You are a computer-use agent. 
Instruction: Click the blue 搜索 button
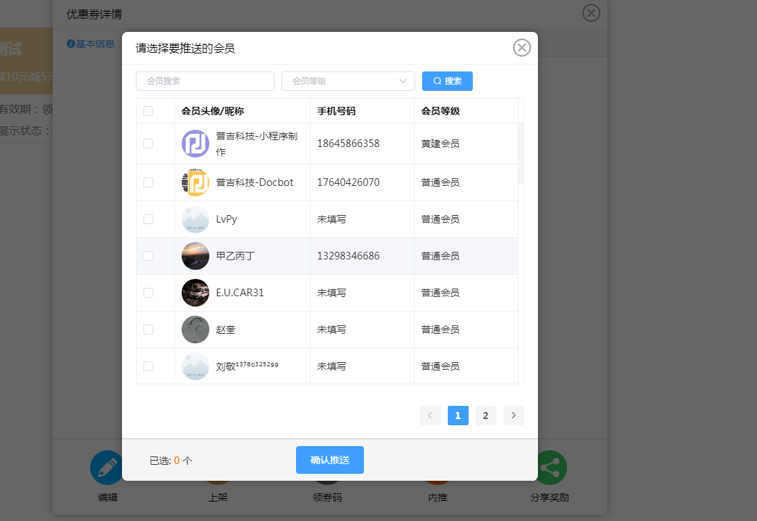(447, 81)
